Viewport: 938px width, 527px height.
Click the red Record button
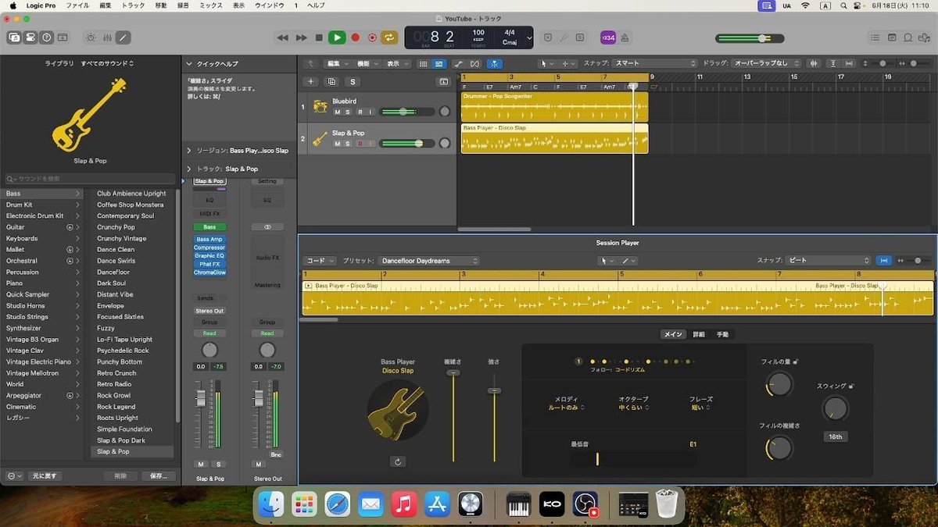(x=355, y=37)
